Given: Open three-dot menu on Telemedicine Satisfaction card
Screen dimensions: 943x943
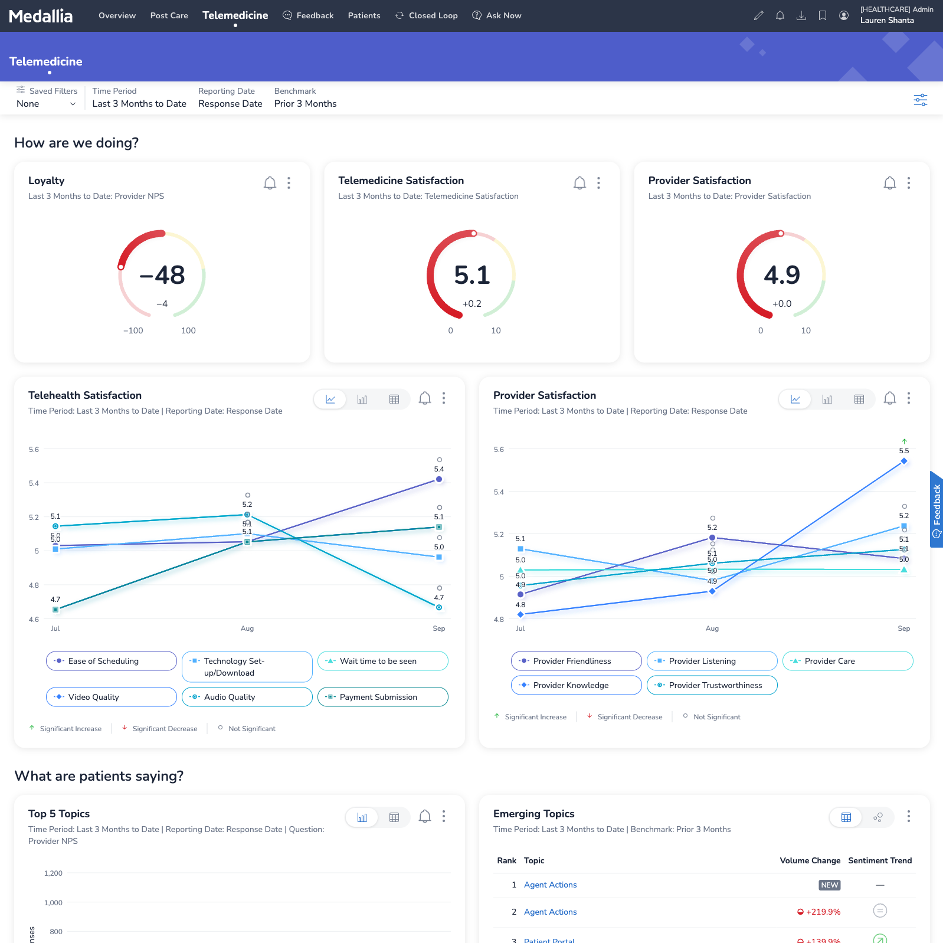Looking at the screenshot, I should [598, 183].
